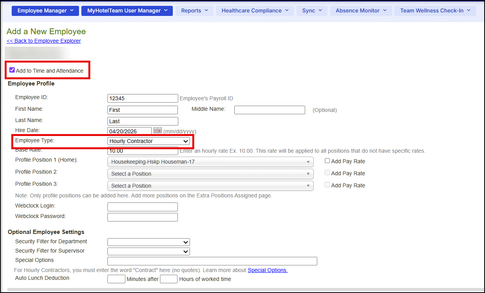Screen dimensions: 485x293
Task: Expand Security Filter for Department dropdown
Action: 148,242
